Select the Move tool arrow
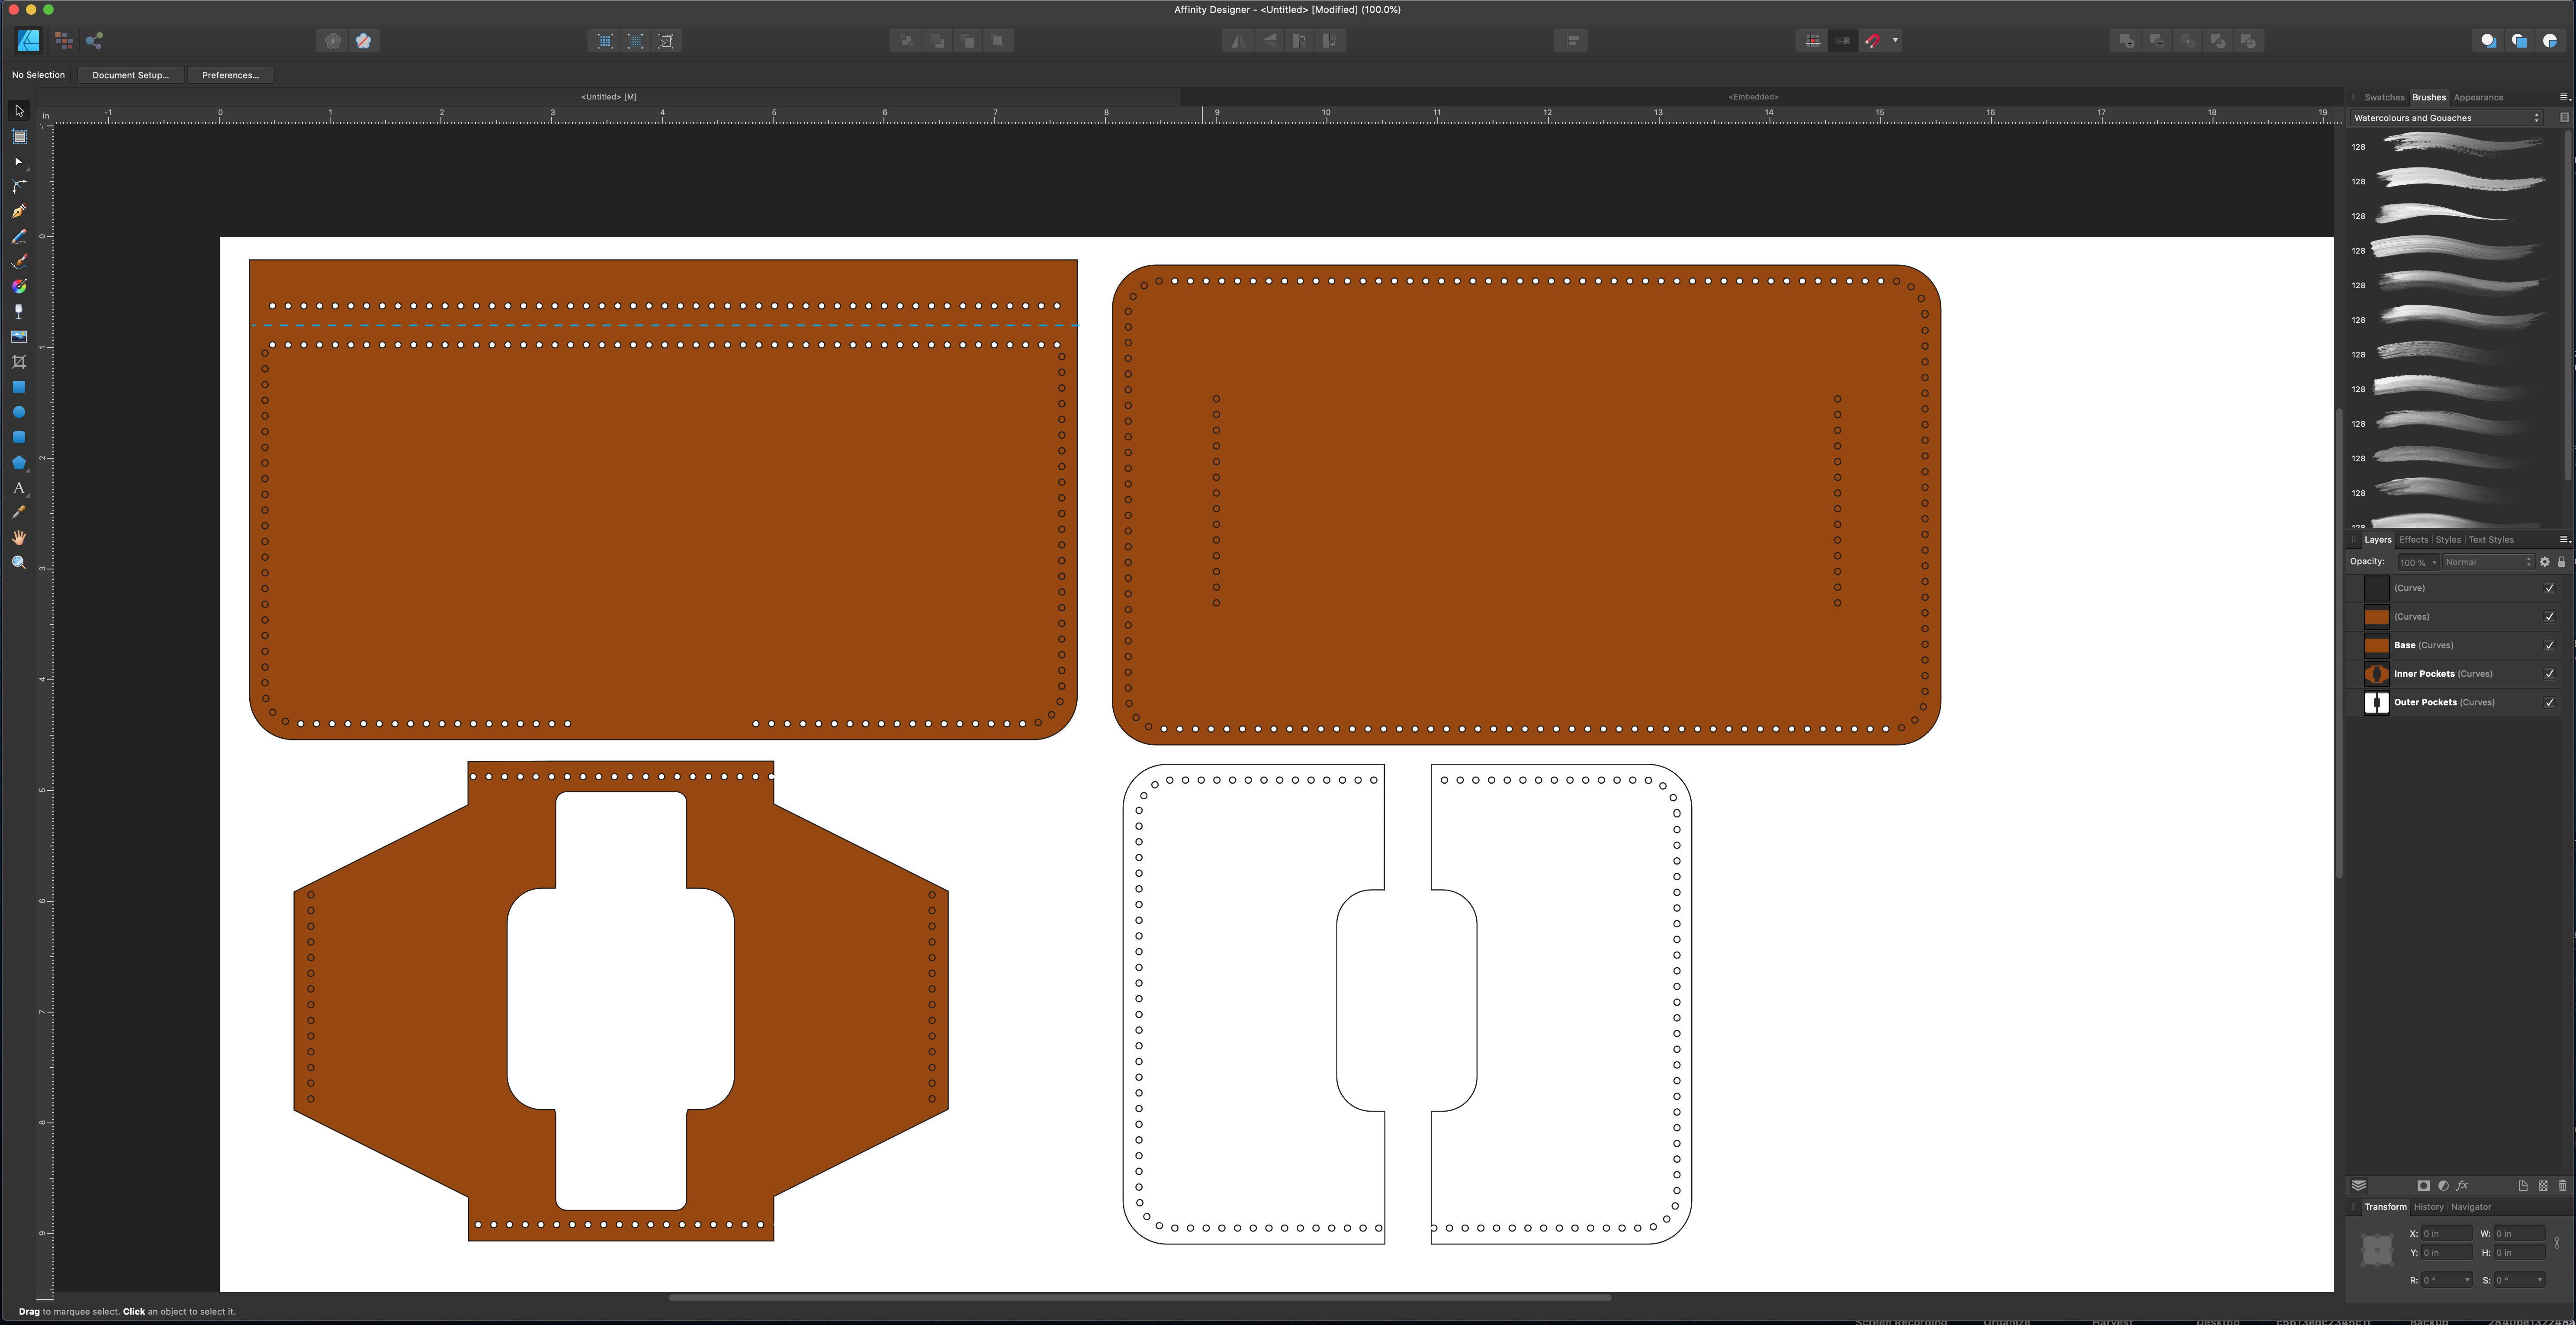This screenshot has width=2576, height=1325. click(x=19, y=111)
